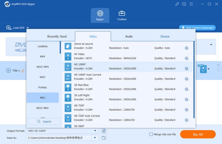The width and height of the screenshot is (222, 144).
Task: Click the HD 1080P format icon
Action: 68,67
